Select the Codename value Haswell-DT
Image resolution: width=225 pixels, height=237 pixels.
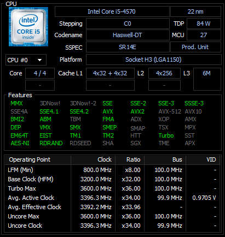[x=128, y=35]
